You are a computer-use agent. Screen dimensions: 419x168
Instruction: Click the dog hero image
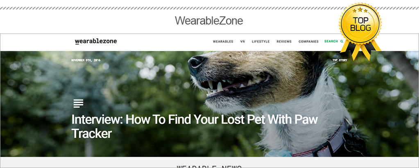210,104
